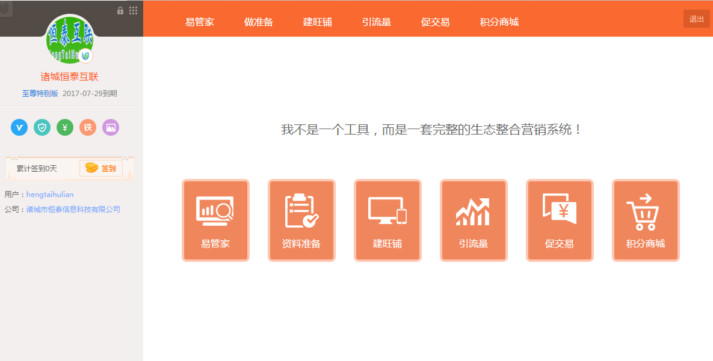Go to 积分商城 in the top menu
The image size is (713, 361).
pyautogui.click(x=499, y=22)
